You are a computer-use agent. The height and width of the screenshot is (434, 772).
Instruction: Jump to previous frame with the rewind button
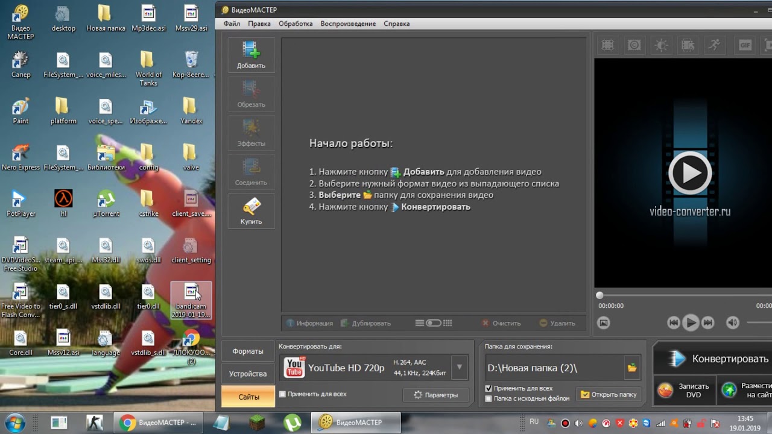point(674,323)
